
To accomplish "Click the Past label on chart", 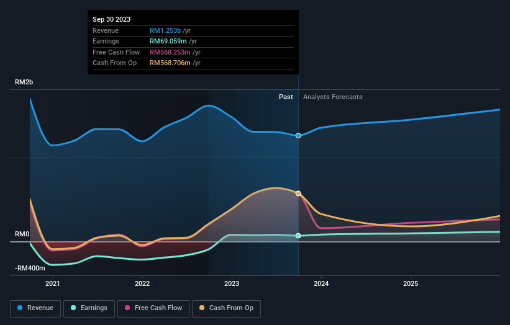I will [286, 97].
